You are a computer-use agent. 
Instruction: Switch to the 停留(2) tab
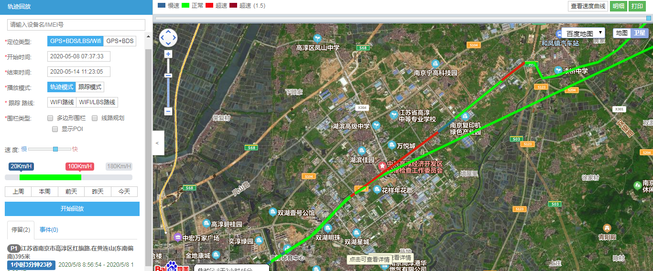pyautogui.click(x=21, y=230)
